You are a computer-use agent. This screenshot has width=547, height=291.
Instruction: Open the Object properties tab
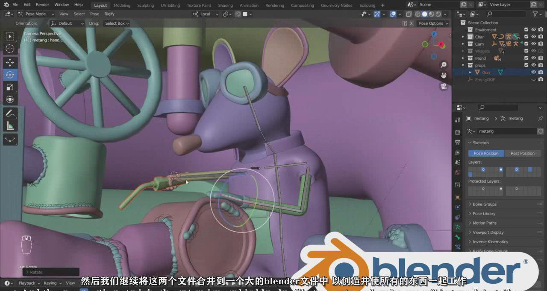pyautogui.click(x=458, y=197)
